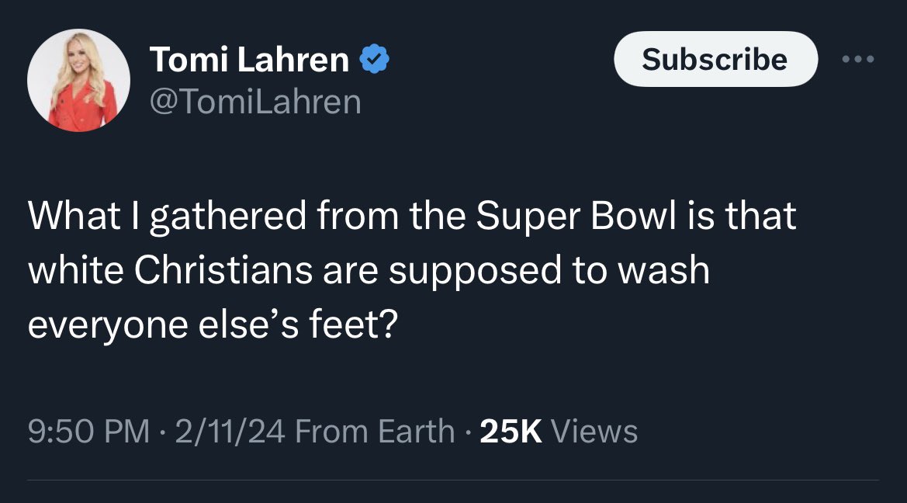Click the tweet line about white Christians

click(369, 270)
